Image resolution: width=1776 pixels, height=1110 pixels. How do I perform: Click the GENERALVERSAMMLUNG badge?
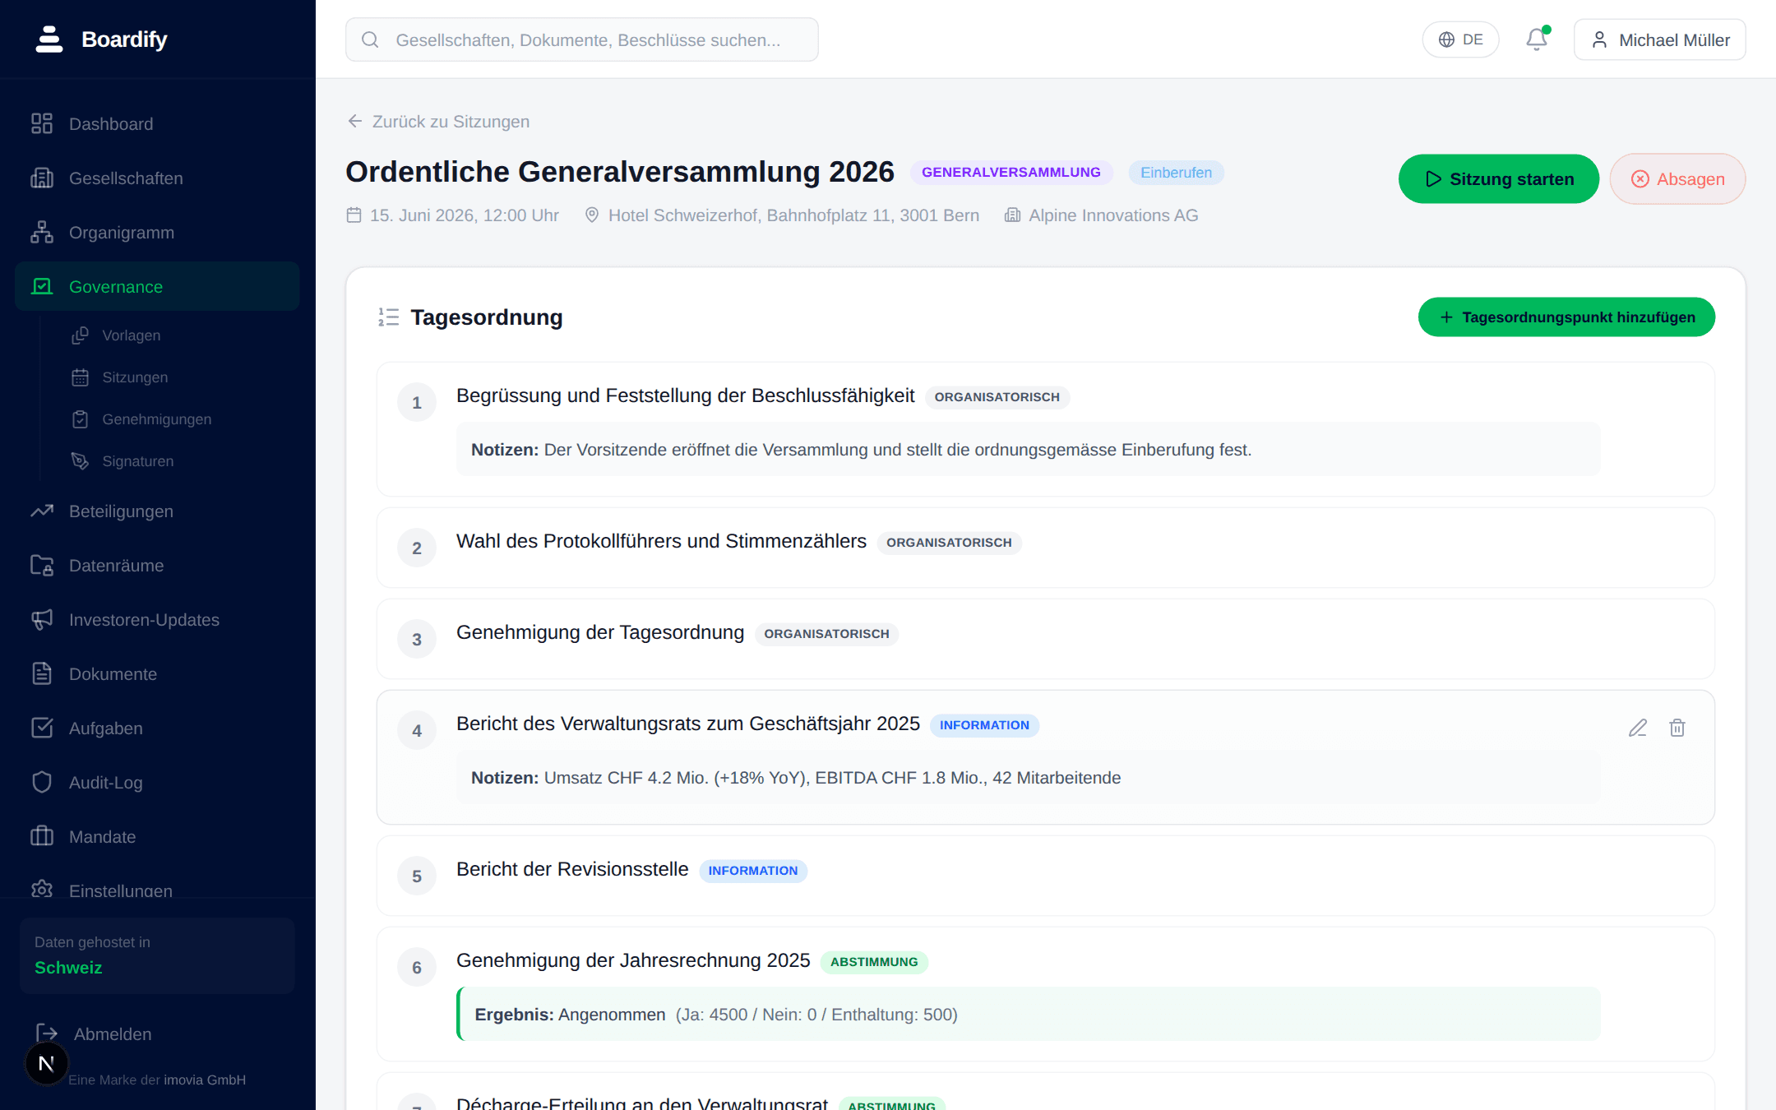[x=1011, y=173]
